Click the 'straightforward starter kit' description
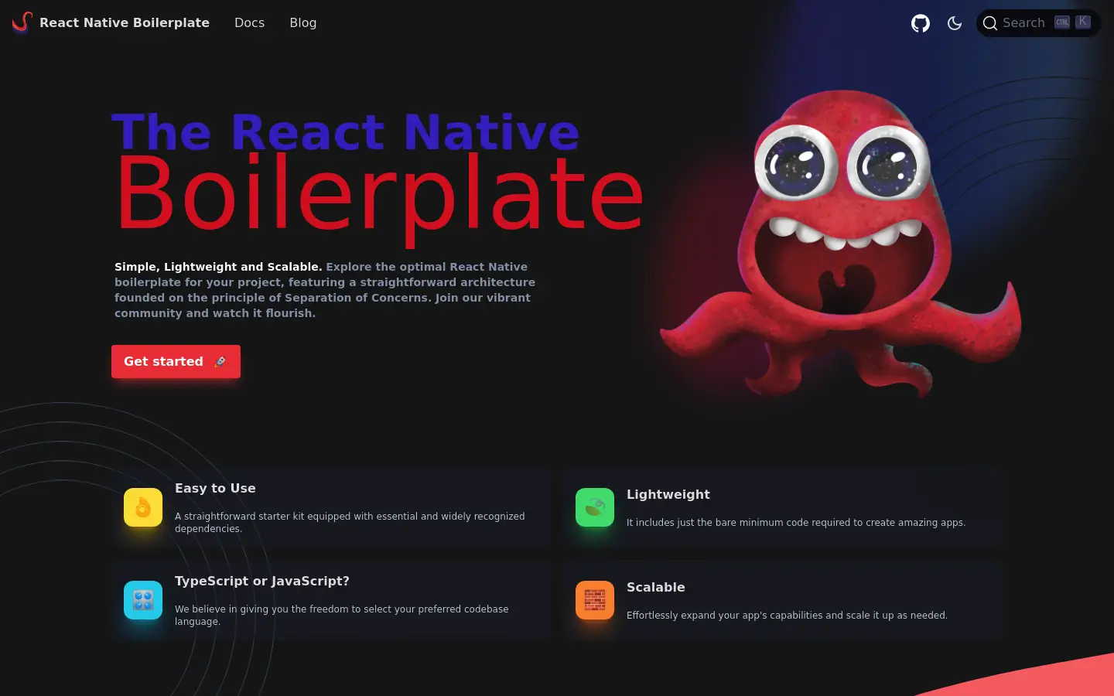The height and width of the screenshot is (696, 1114). [350, 522]
